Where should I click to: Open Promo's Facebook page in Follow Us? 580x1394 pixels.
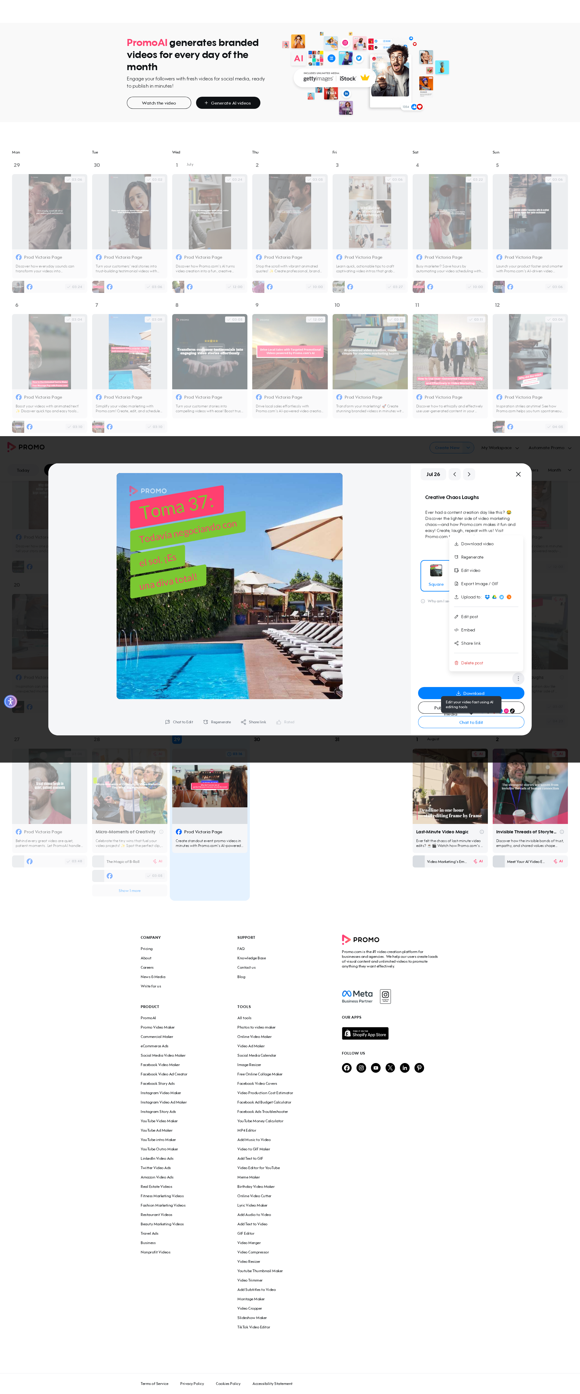346,1068
